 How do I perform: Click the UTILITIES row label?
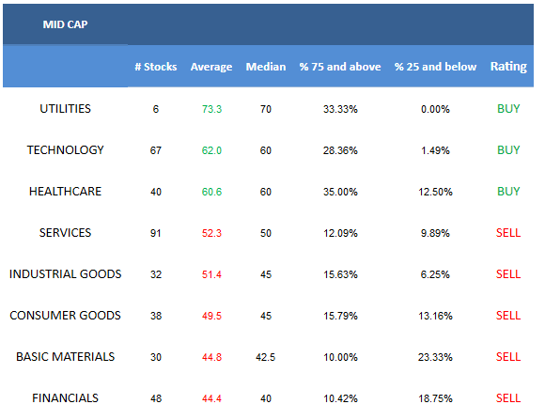coord(65,109)
